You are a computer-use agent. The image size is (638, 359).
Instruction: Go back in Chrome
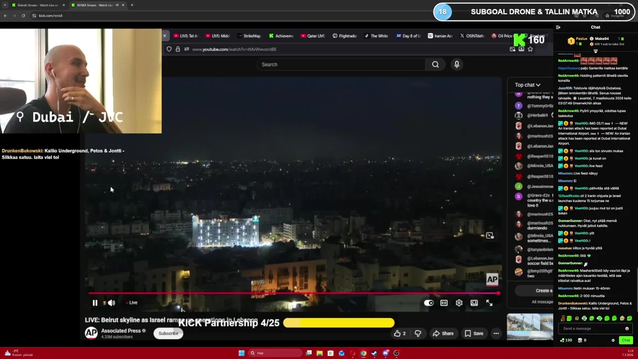coord(5,15)
